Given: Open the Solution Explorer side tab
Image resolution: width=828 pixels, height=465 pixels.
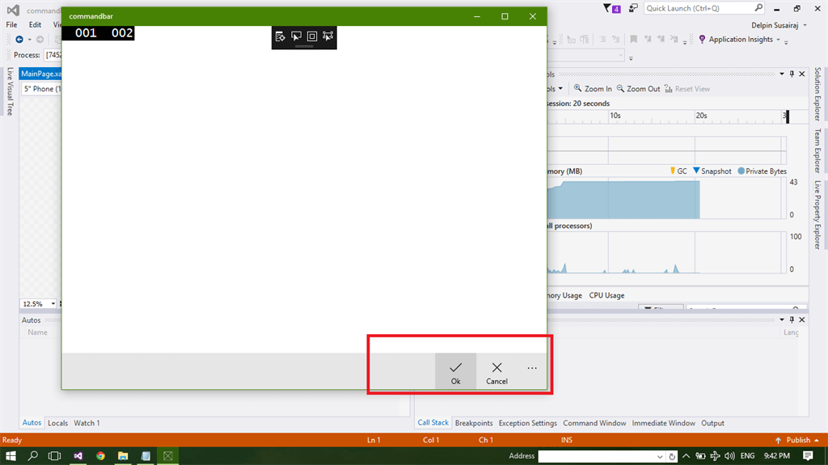Looking at the screenshot, I should point(817,94).
